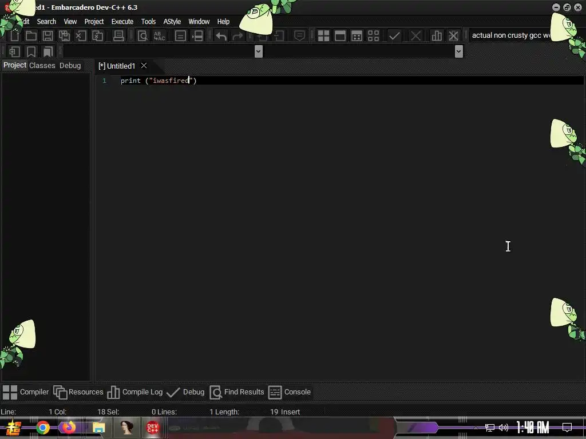Click the Stop Execution X icon
This screenshot has width=586, height=439.
click(x=415, y=36)
